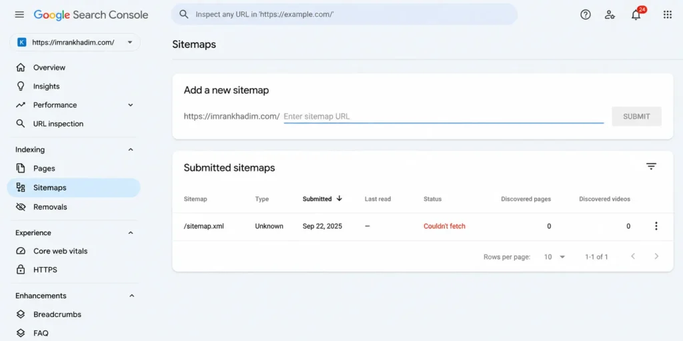The height and width of the screenshot is (341, 683).
Task: Click the Breadcrumbs layers icon
Action: [x=21, y=314]
